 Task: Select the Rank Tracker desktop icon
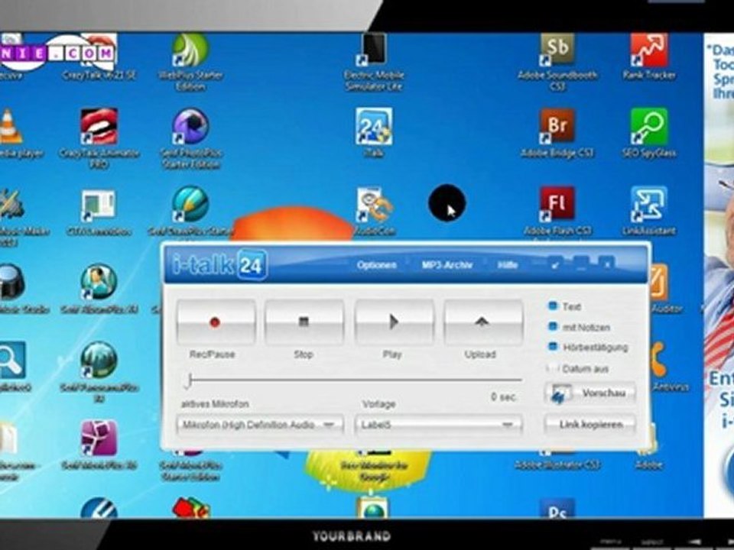pyautogui.click(x=649, y=57)
